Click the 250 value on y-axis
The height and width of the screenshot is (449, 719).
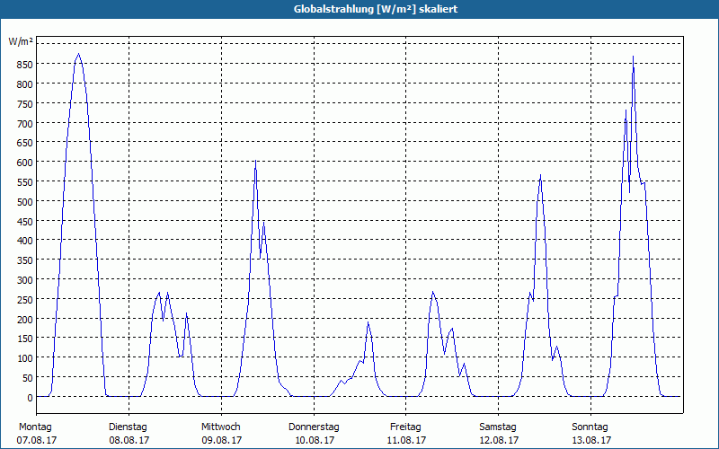tap(25, 300)
